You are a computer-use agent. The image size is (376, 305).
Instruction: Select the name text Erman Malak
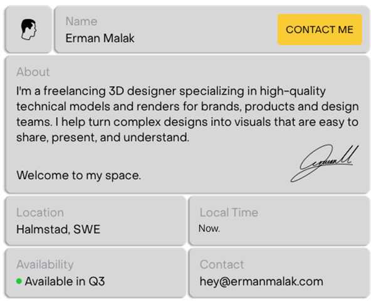tap(100, 38)
